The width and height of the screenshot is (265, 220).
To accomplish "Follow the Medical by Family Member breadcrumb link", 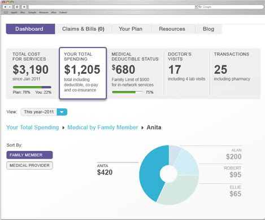I will point(103,127).
